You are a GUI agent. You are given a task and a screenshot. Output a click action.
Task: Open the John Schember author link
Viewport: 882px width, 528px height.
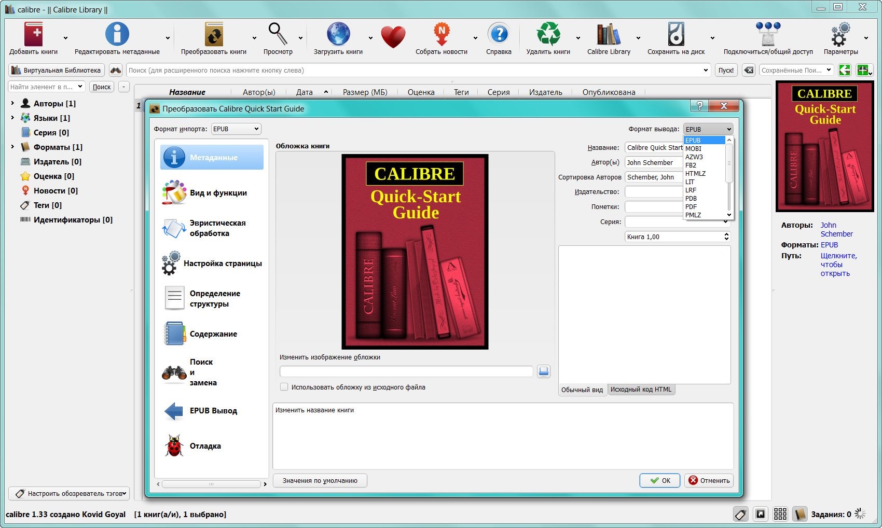(x=836, y=229)
